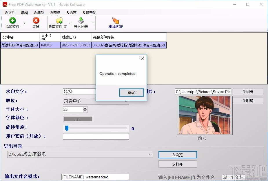
Task: Click the 导入列表 import list icon
Action: [x=81, y=21]
